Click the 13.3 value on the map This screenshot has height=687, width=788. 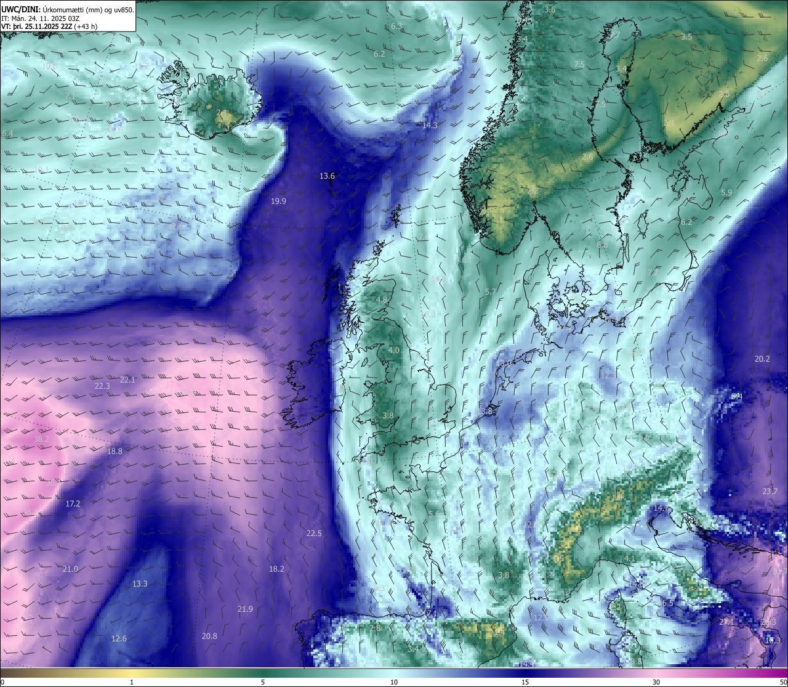coord(140,584)
